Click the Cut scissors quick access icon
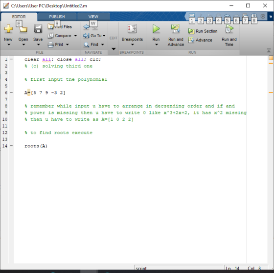Viewport: 274px width, 273px height. (x=201, y=16)
